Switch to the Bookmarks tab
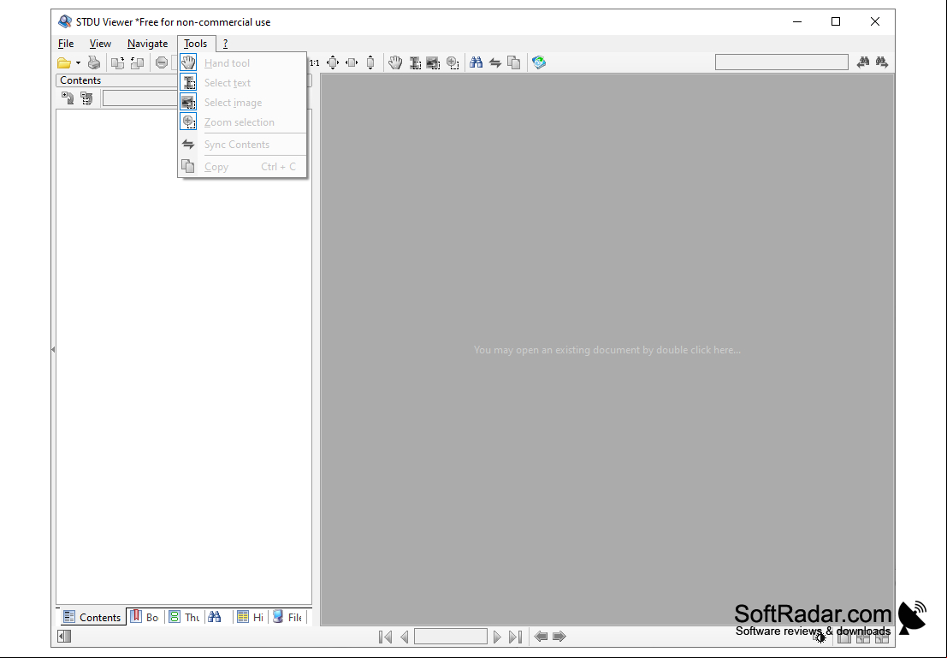 [x=145, y=617]
